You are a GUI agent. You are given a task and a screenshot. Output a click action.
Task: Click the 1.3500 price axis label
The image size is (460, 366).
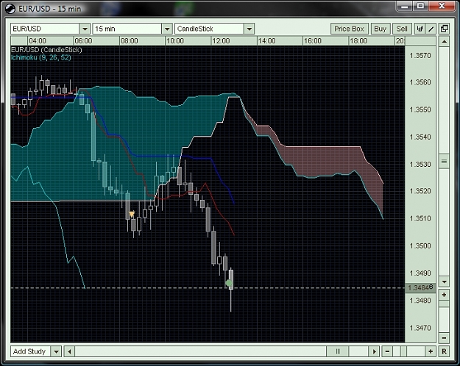[x=420, y=245]
